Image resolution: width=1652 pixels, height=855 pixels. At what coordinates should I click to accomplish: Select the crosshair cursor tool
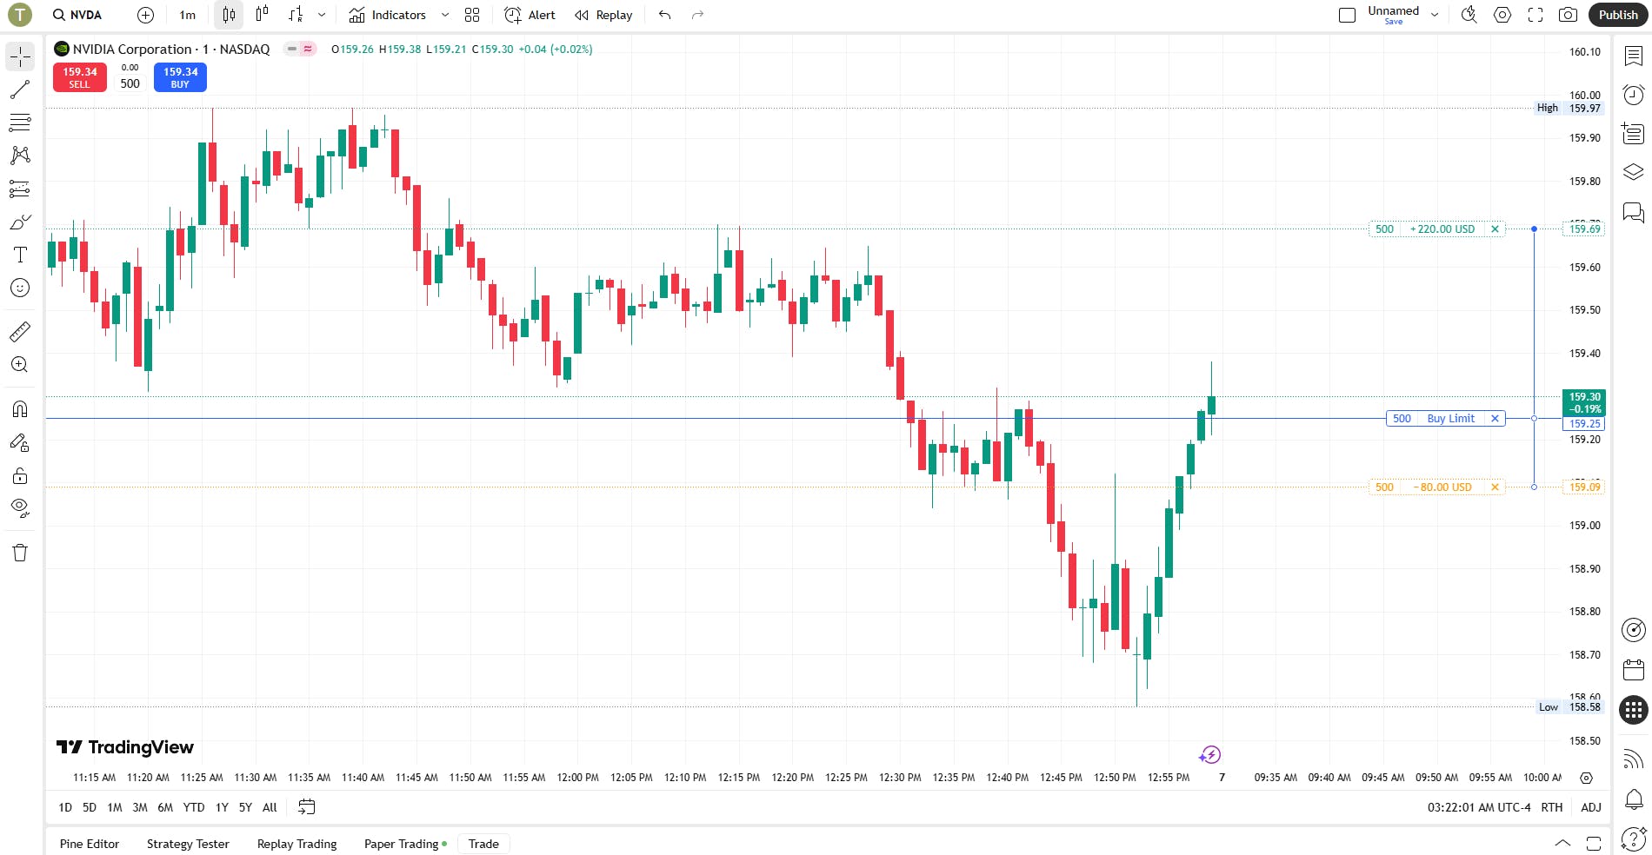click(20, 56)
